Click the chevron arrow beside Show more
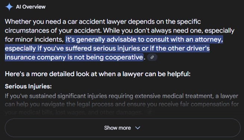This screenshot has height=140, width=244. coord(138,128)
